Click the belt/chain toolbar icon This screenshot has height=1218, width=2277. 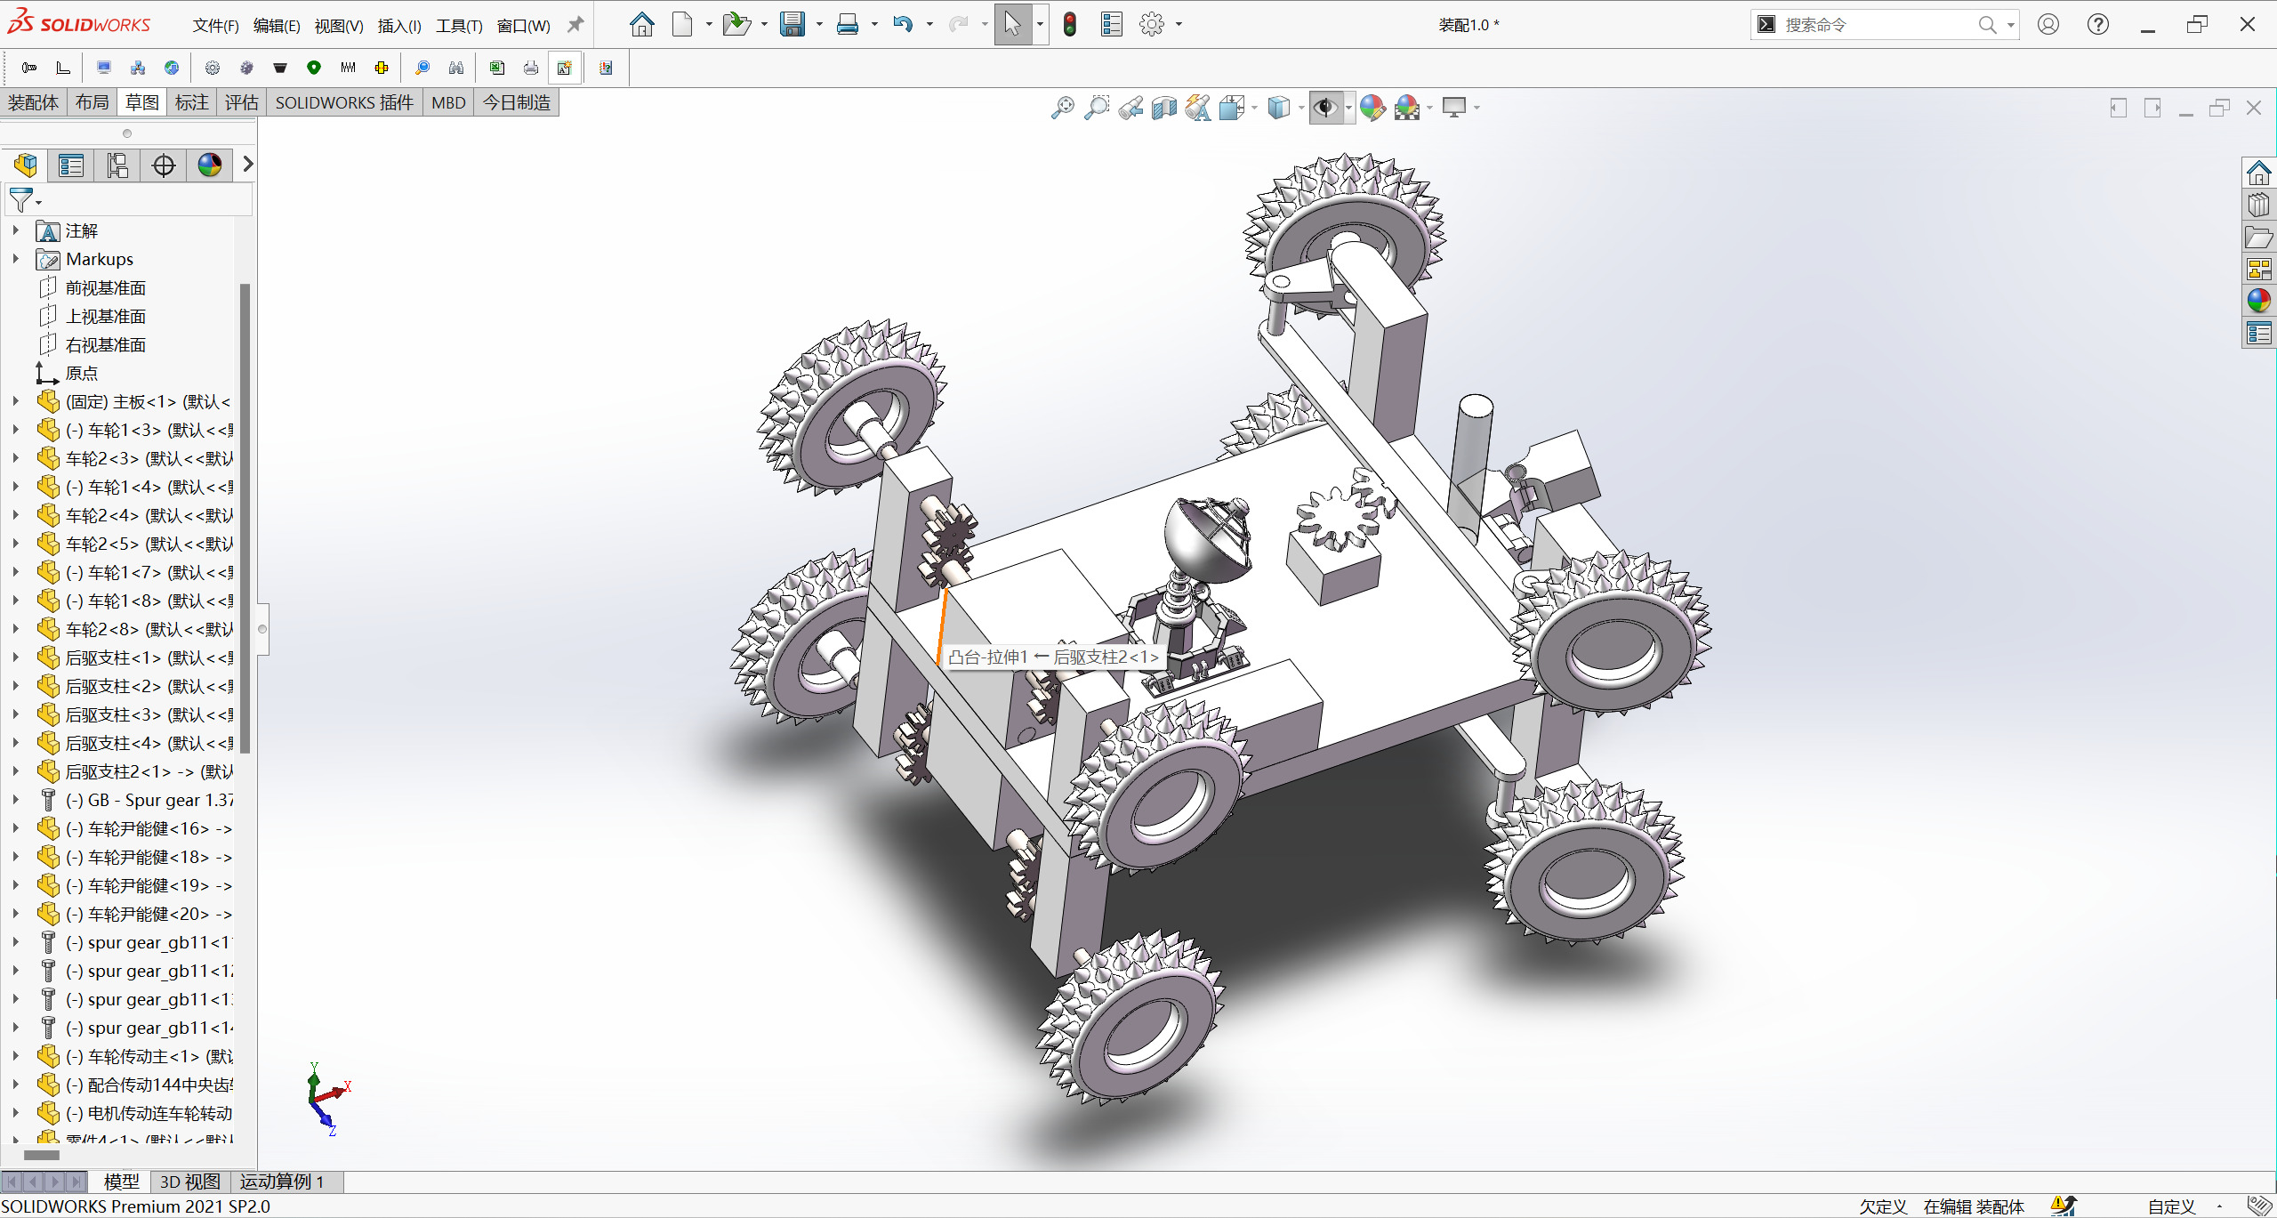click(x=280, y=68)
